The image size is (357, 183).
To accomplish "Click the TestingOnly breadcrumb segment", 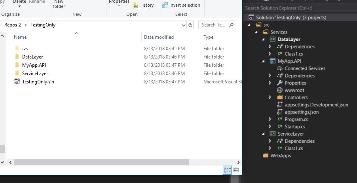I will (x=43, y=25).
